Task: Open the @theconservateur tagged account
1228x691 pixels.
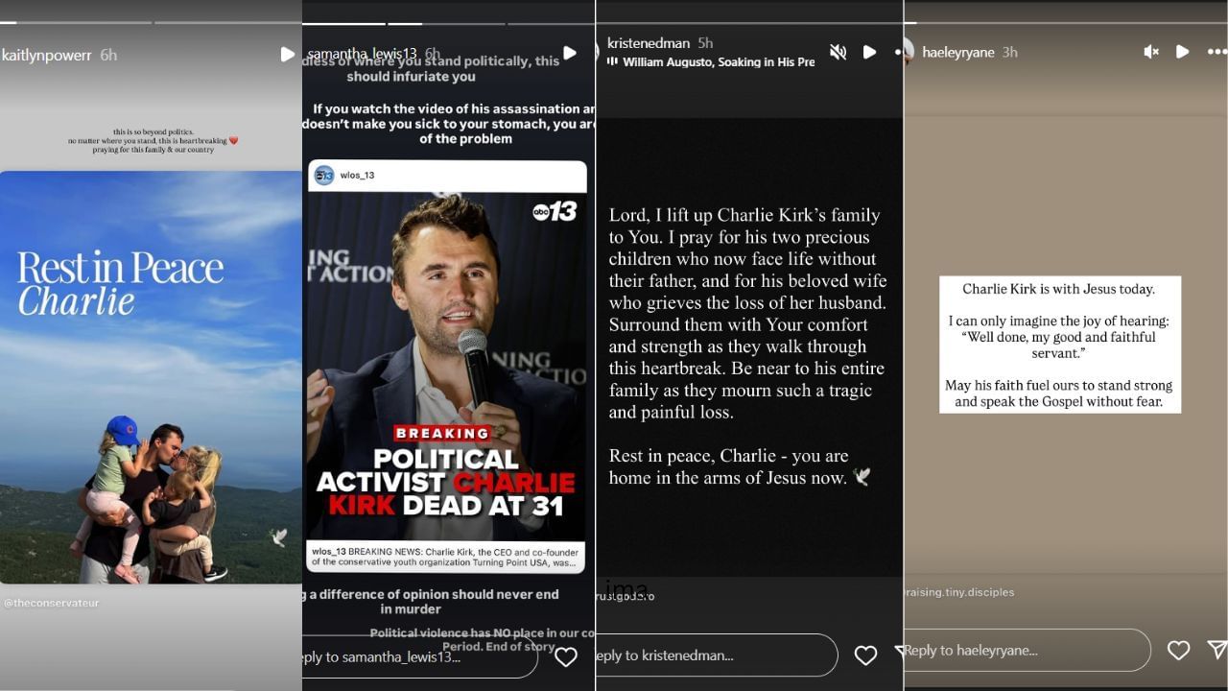Action: pos(52,603)
